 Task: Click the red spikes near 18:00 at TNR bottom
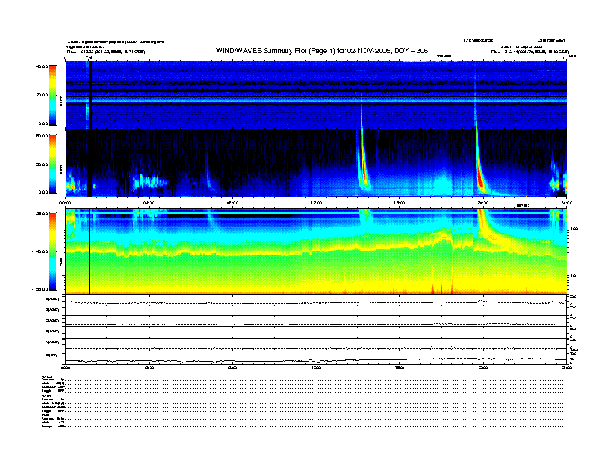click(x=442, y=288)
